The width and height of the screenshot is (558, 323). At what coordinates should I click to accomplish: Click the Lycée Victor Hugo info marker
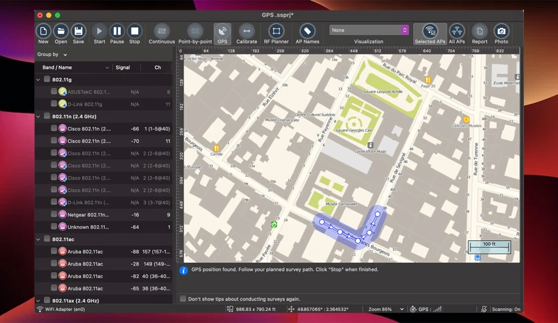click(370, 145)
